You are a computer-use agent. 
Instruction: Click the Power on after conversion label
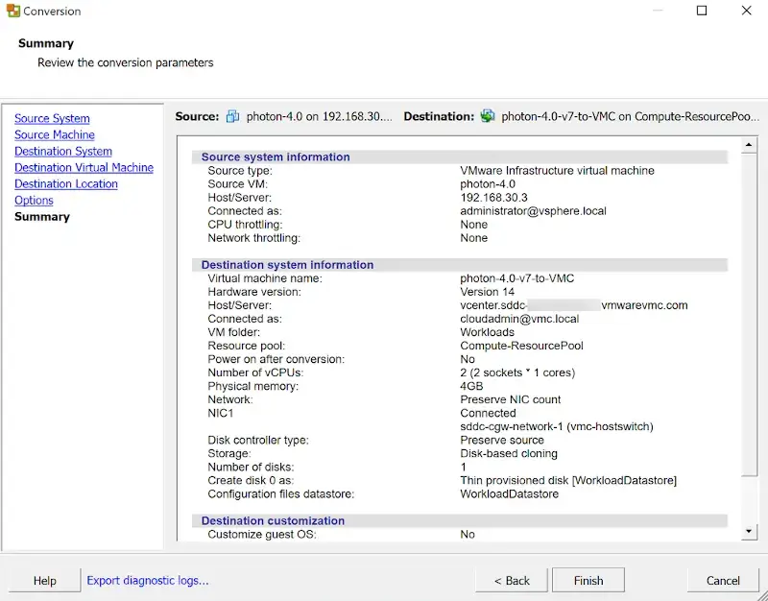pos(276,359)
